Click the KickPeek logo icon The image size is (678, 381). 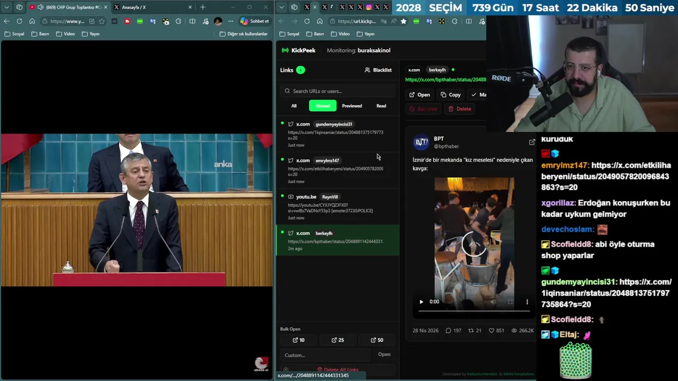coord(285,50)
